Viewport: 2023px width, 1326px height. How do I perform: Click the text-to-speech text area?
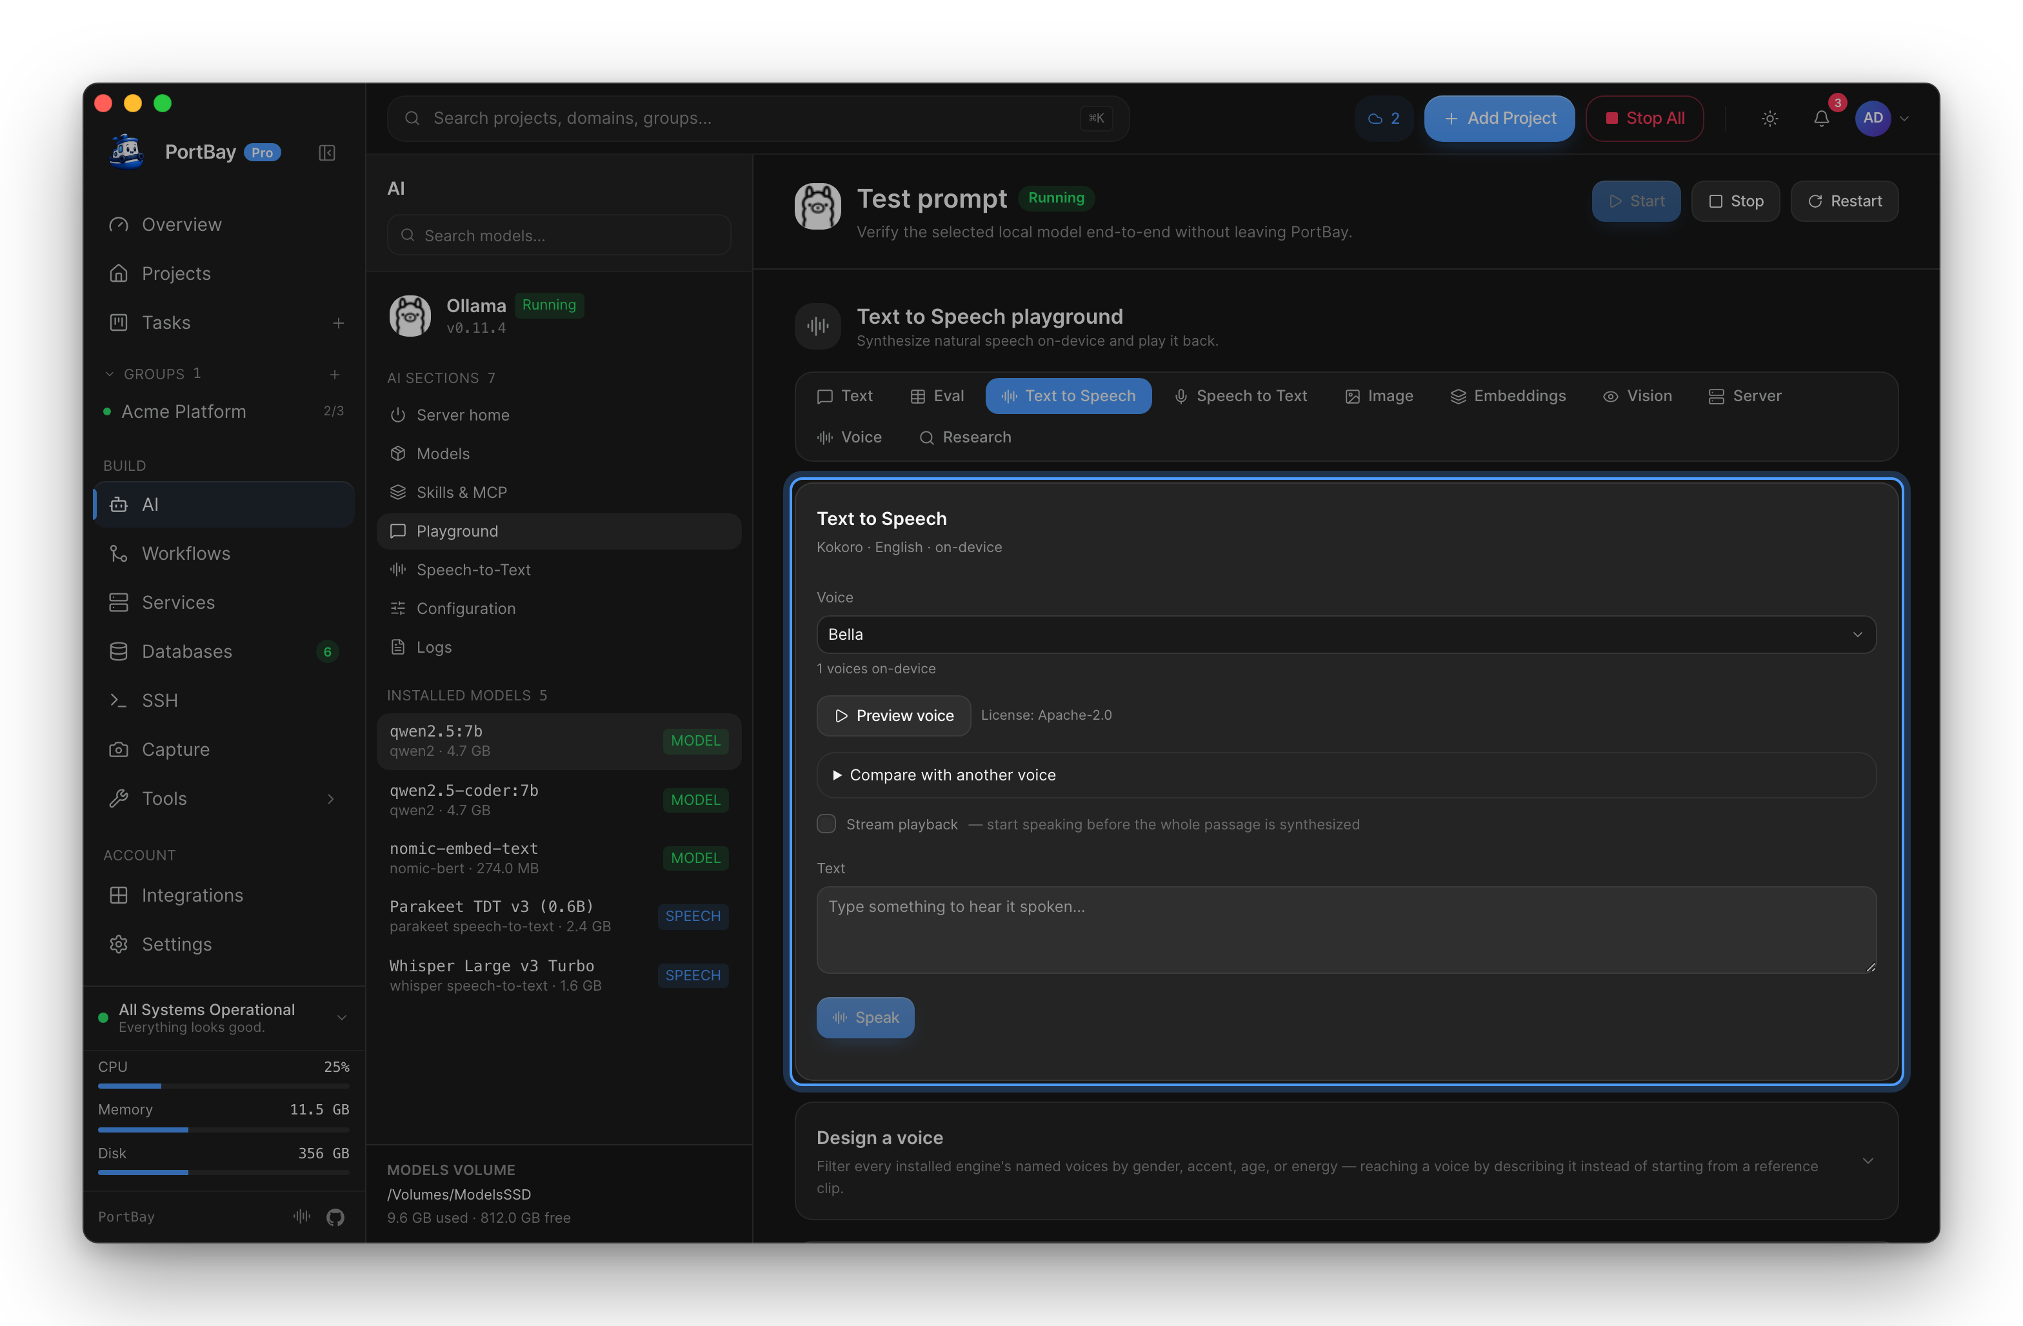click(1346, 930)
